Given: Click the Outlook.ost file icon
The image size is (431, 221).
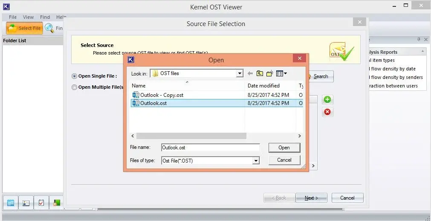Looking at the screenshot, I should (x=136, y=103).
